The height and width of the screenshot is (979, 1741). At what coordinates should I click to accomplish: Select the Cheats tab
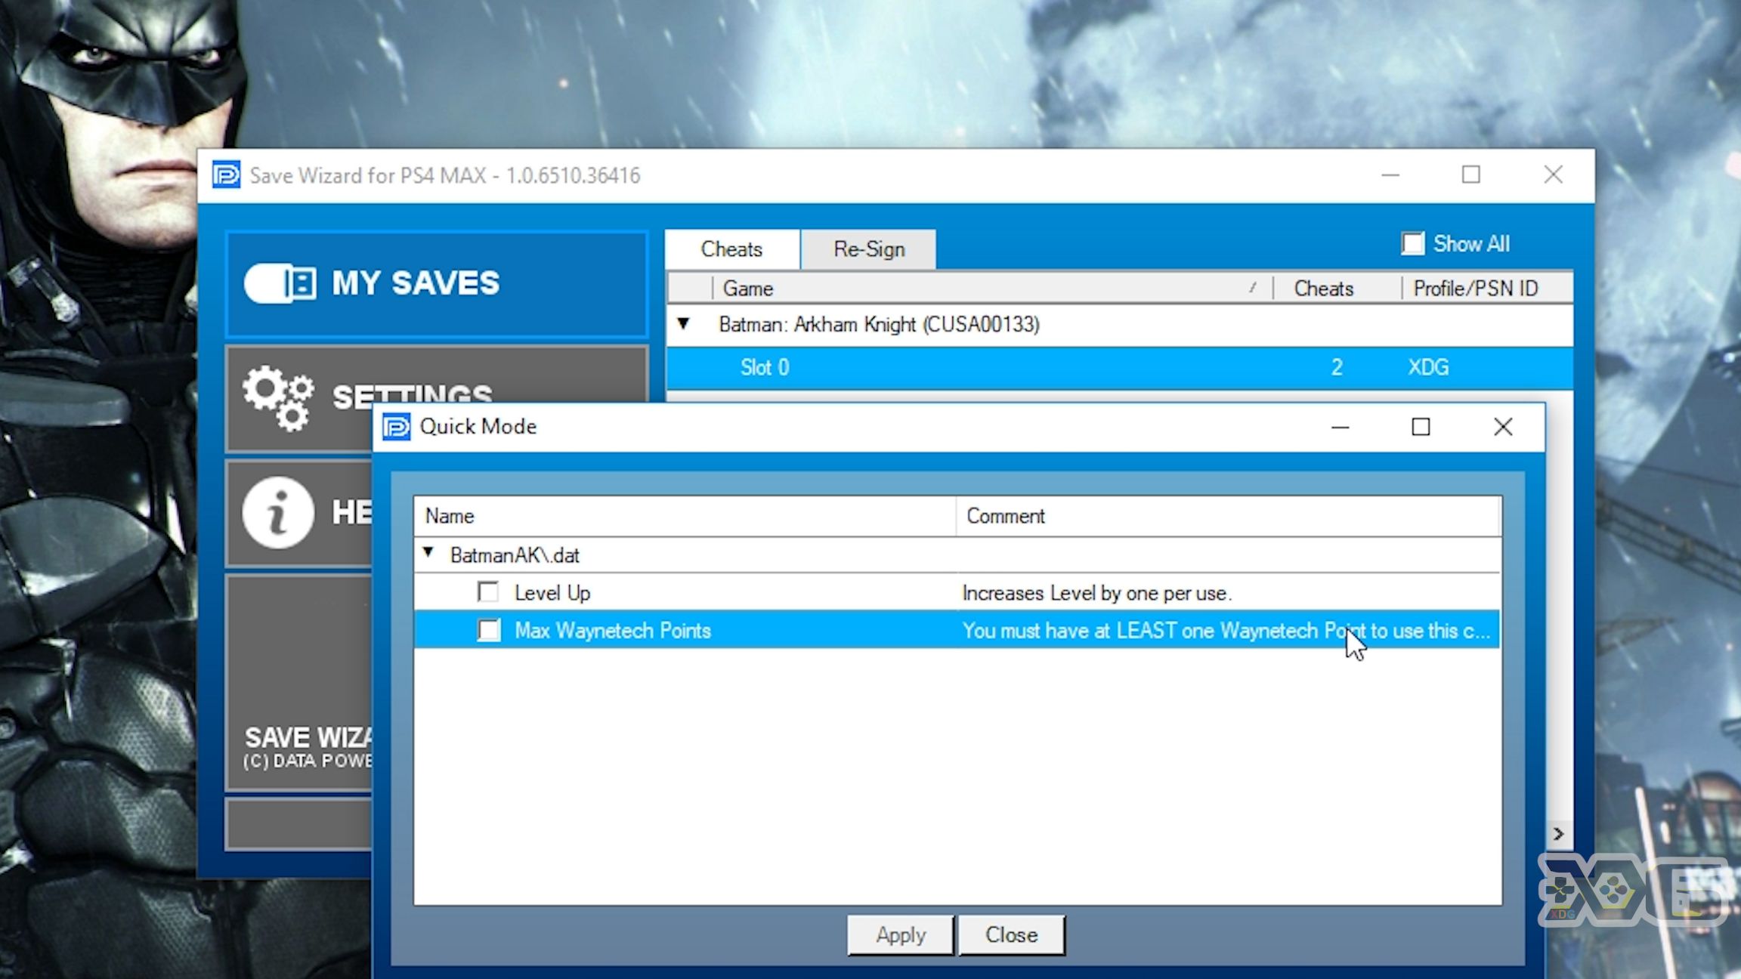[731, 249]
